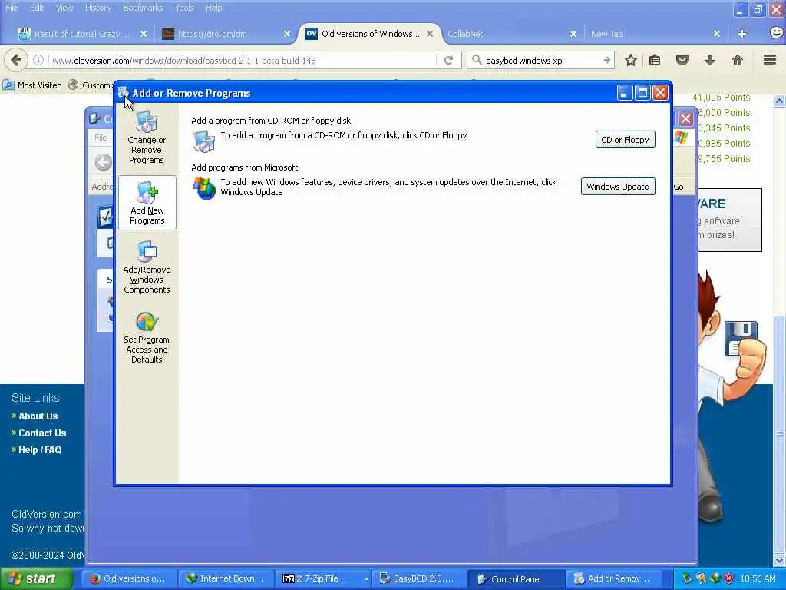Click the search go arrow

click(x=607, y=61)
